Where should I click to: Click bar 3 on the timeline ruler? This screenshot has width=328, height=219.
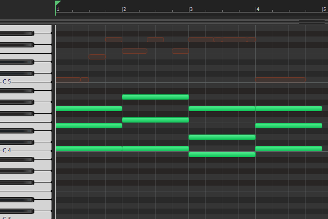(x=191, y=9)
